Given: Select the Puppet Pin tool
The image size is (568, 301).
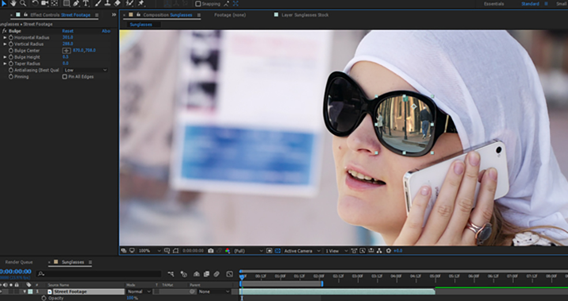Looking at the screenshot, I should [x=141, y=3].
